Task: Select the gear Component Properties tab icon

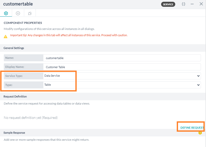Action: (6, 13)
